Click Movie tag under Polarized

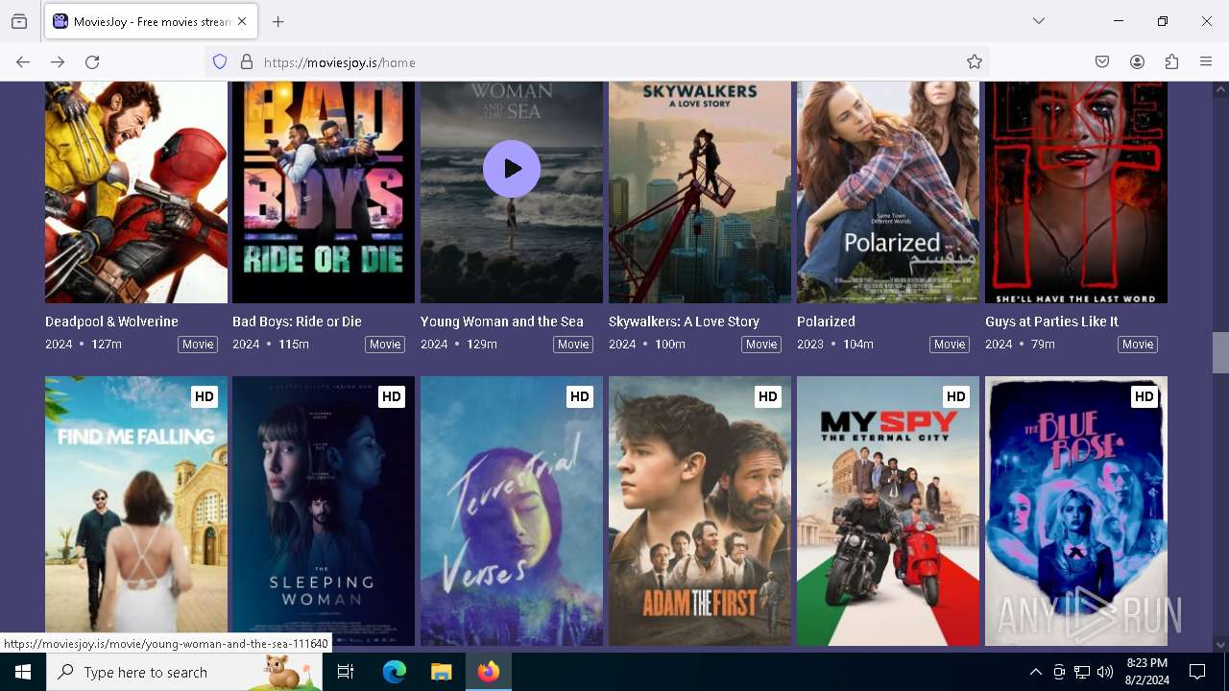pos(950,345)
